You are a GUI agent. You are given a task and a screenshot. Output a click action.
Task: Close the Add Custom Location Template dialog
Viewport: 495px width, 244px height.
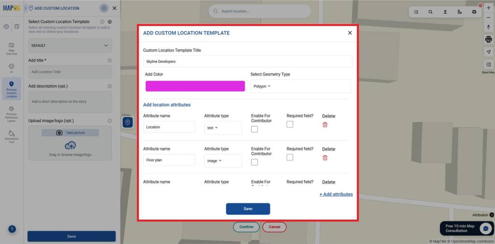tap(350, 33)
